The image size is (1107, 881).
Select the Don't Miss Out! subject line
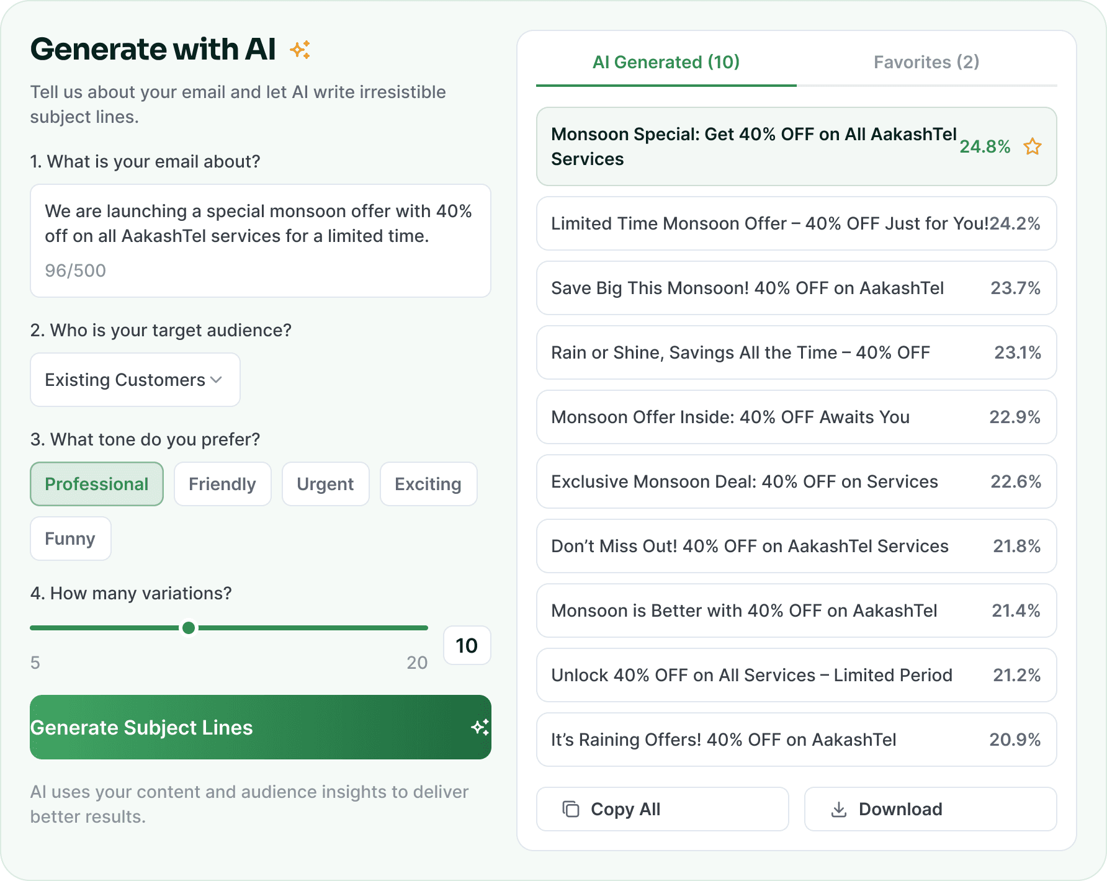pos(797,546)
